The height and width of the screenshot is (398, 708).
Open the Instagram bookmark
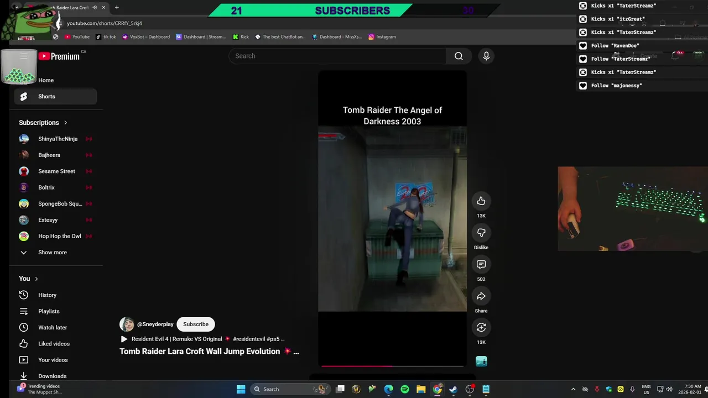coord(382,36)
